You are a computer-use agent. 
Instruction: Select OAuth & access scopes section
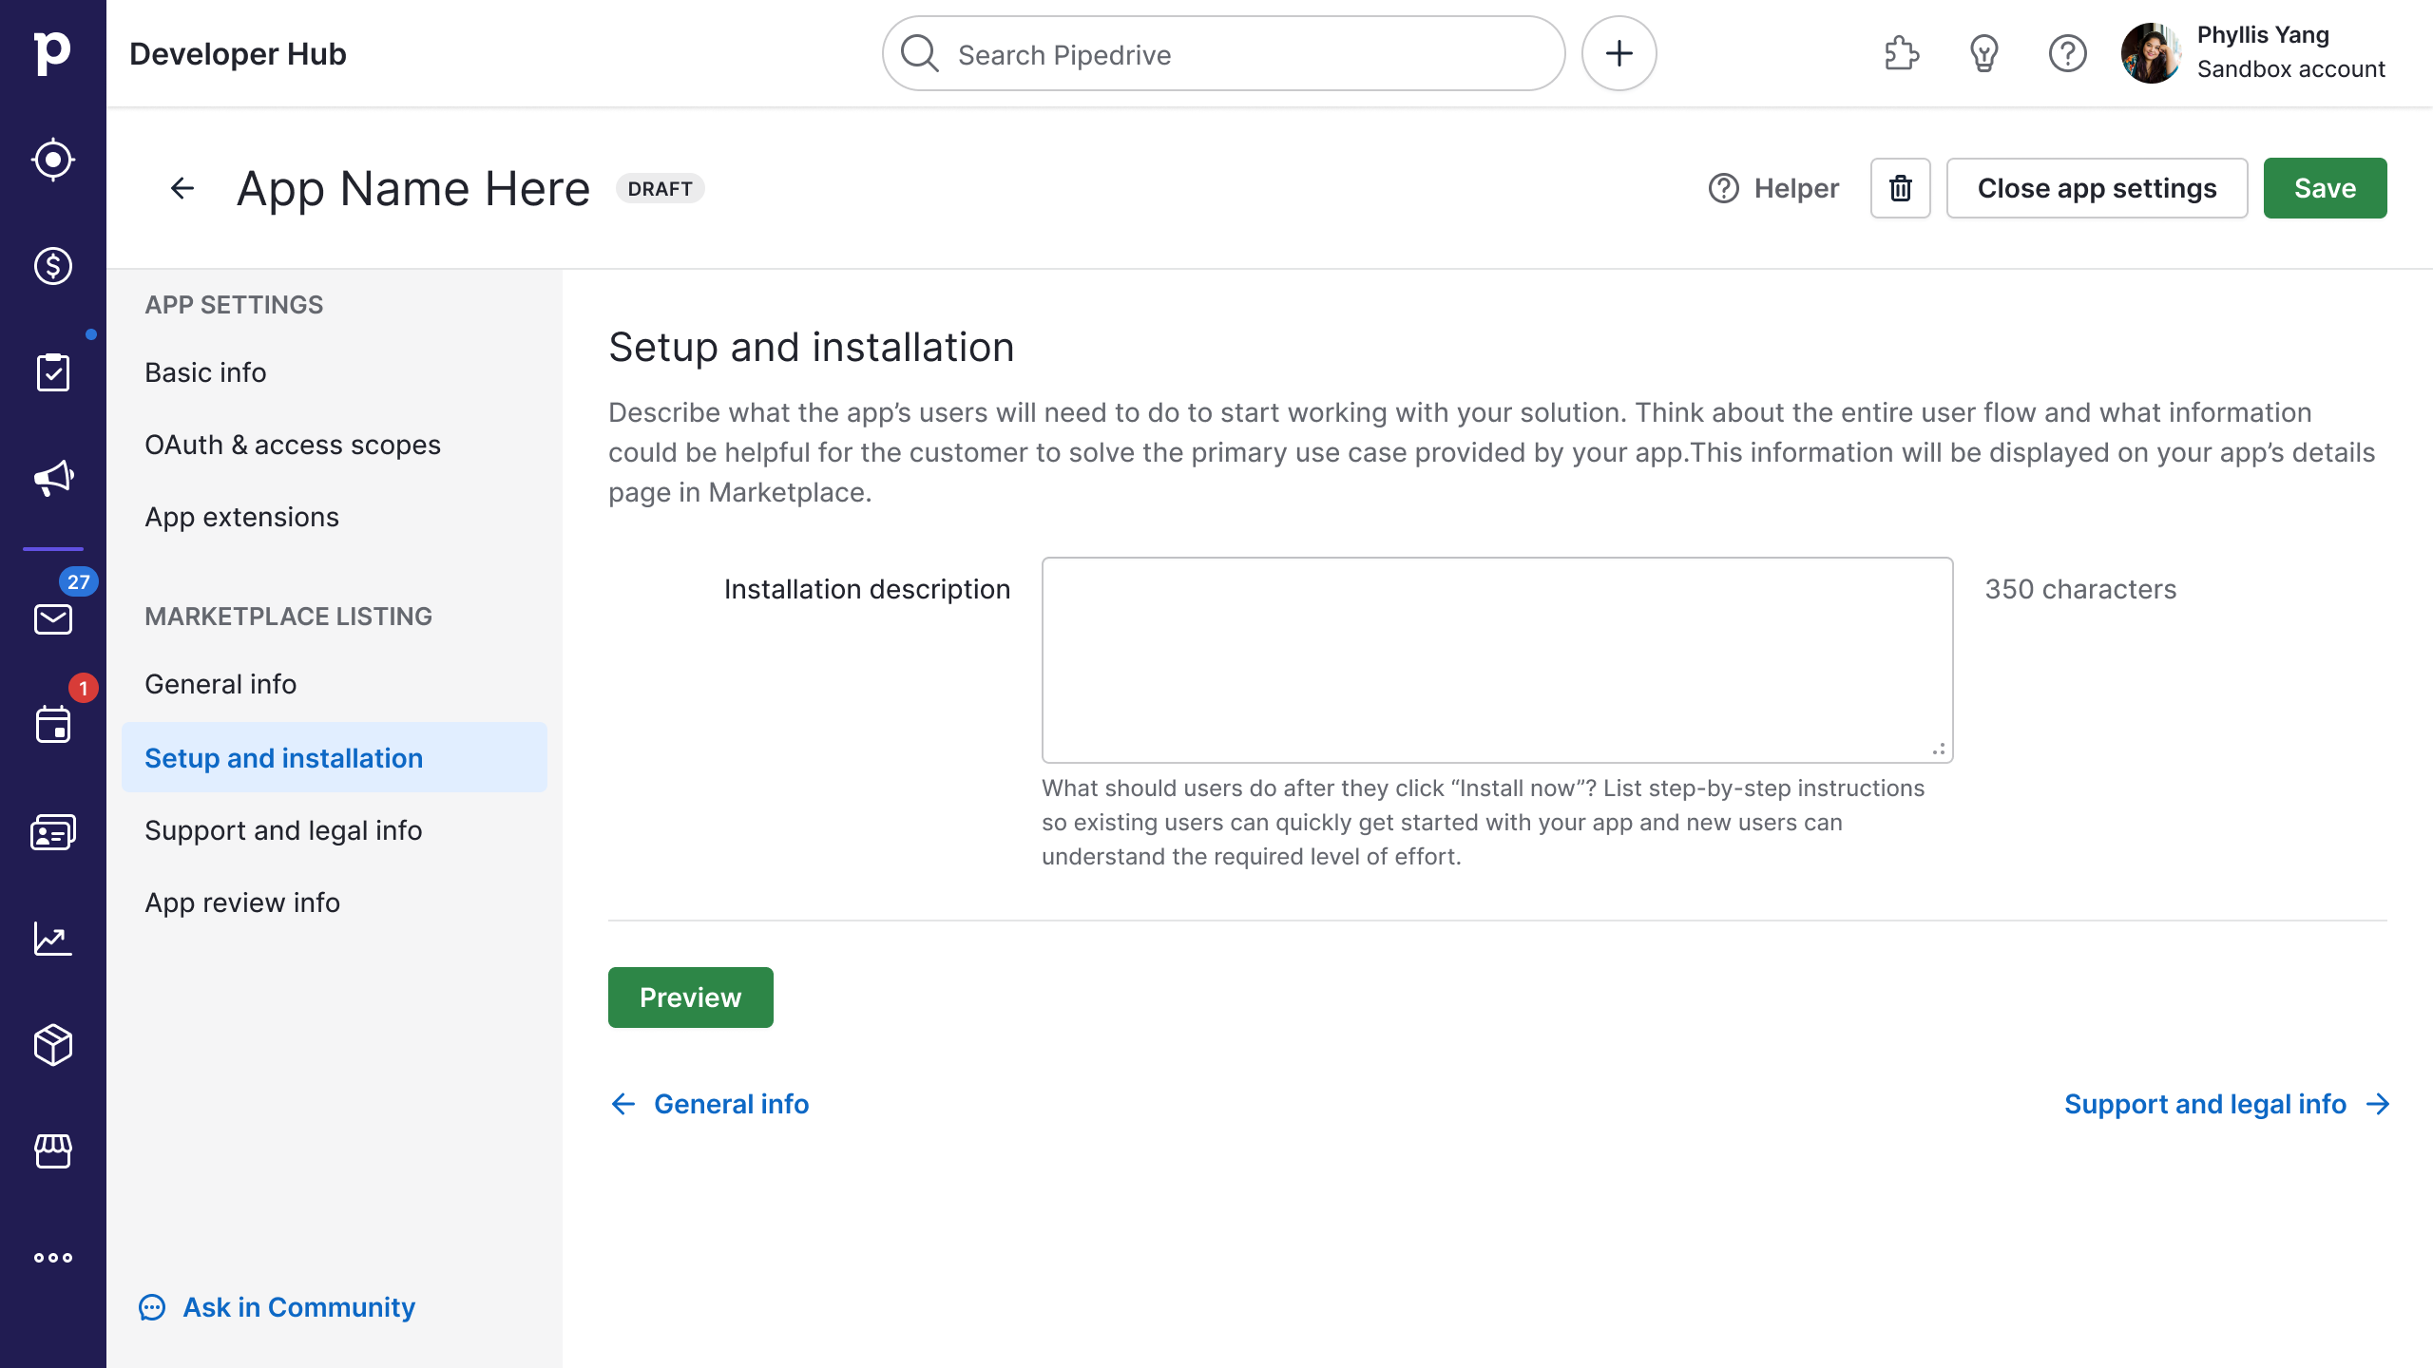click(x=293, y=443)
